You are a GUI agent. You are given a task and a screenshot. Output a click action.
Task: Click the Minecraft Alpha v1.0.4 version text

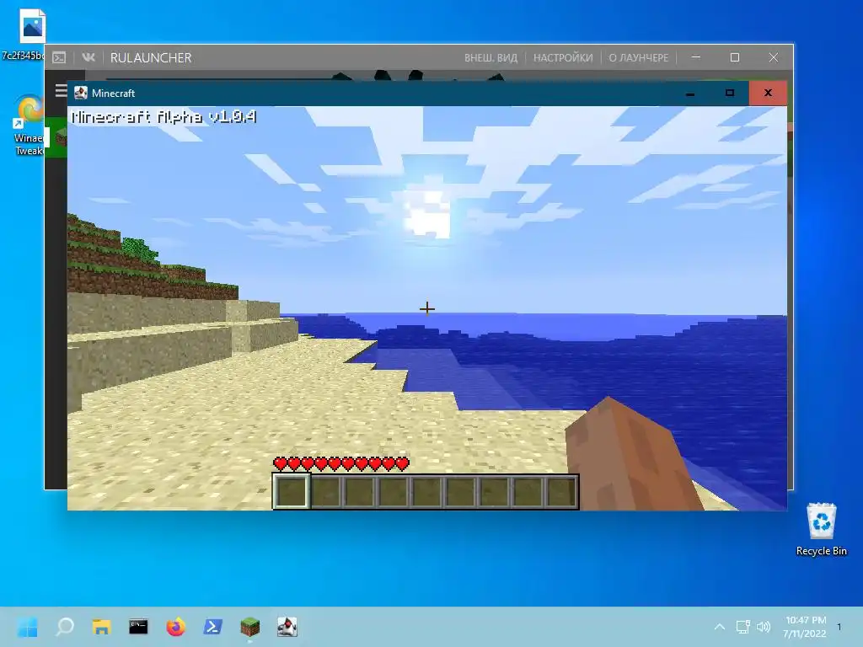[164, 116]
